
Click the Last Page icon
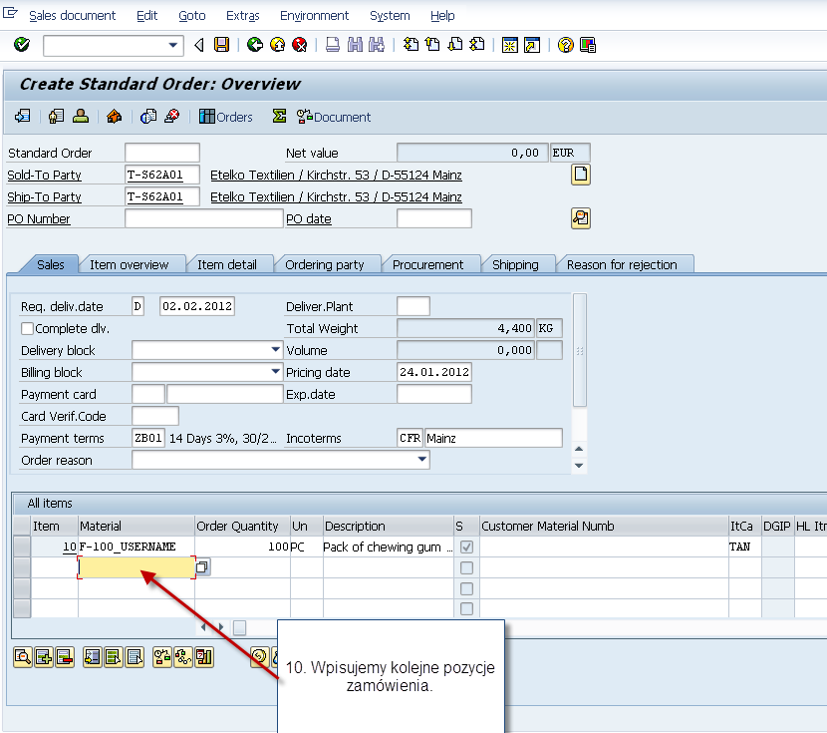click(477, 45)
